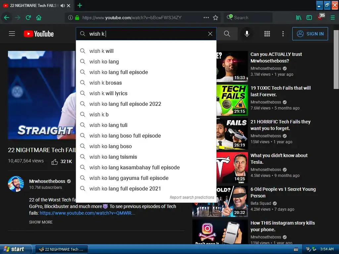Choose suggestion "wish k will"
The height and width of the screenshot is (254, 339).
tap(146, 51)
